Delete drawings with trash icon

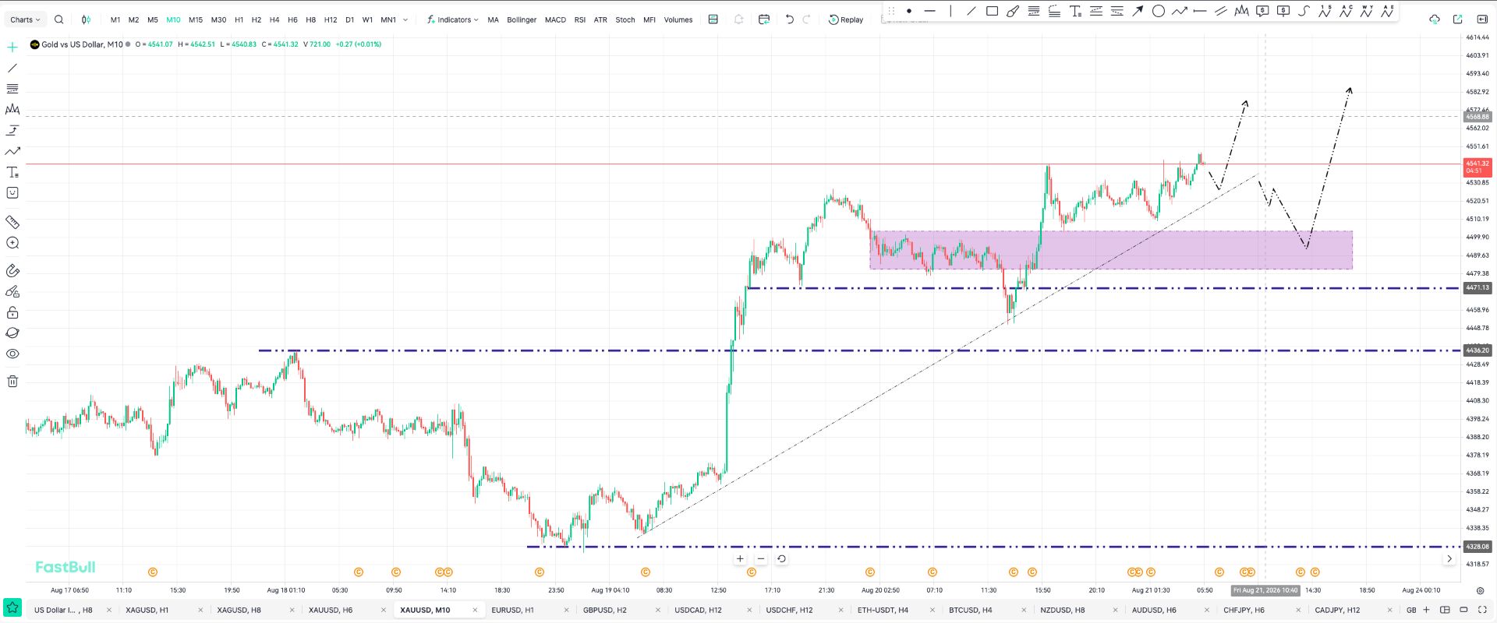pos(12,382)
